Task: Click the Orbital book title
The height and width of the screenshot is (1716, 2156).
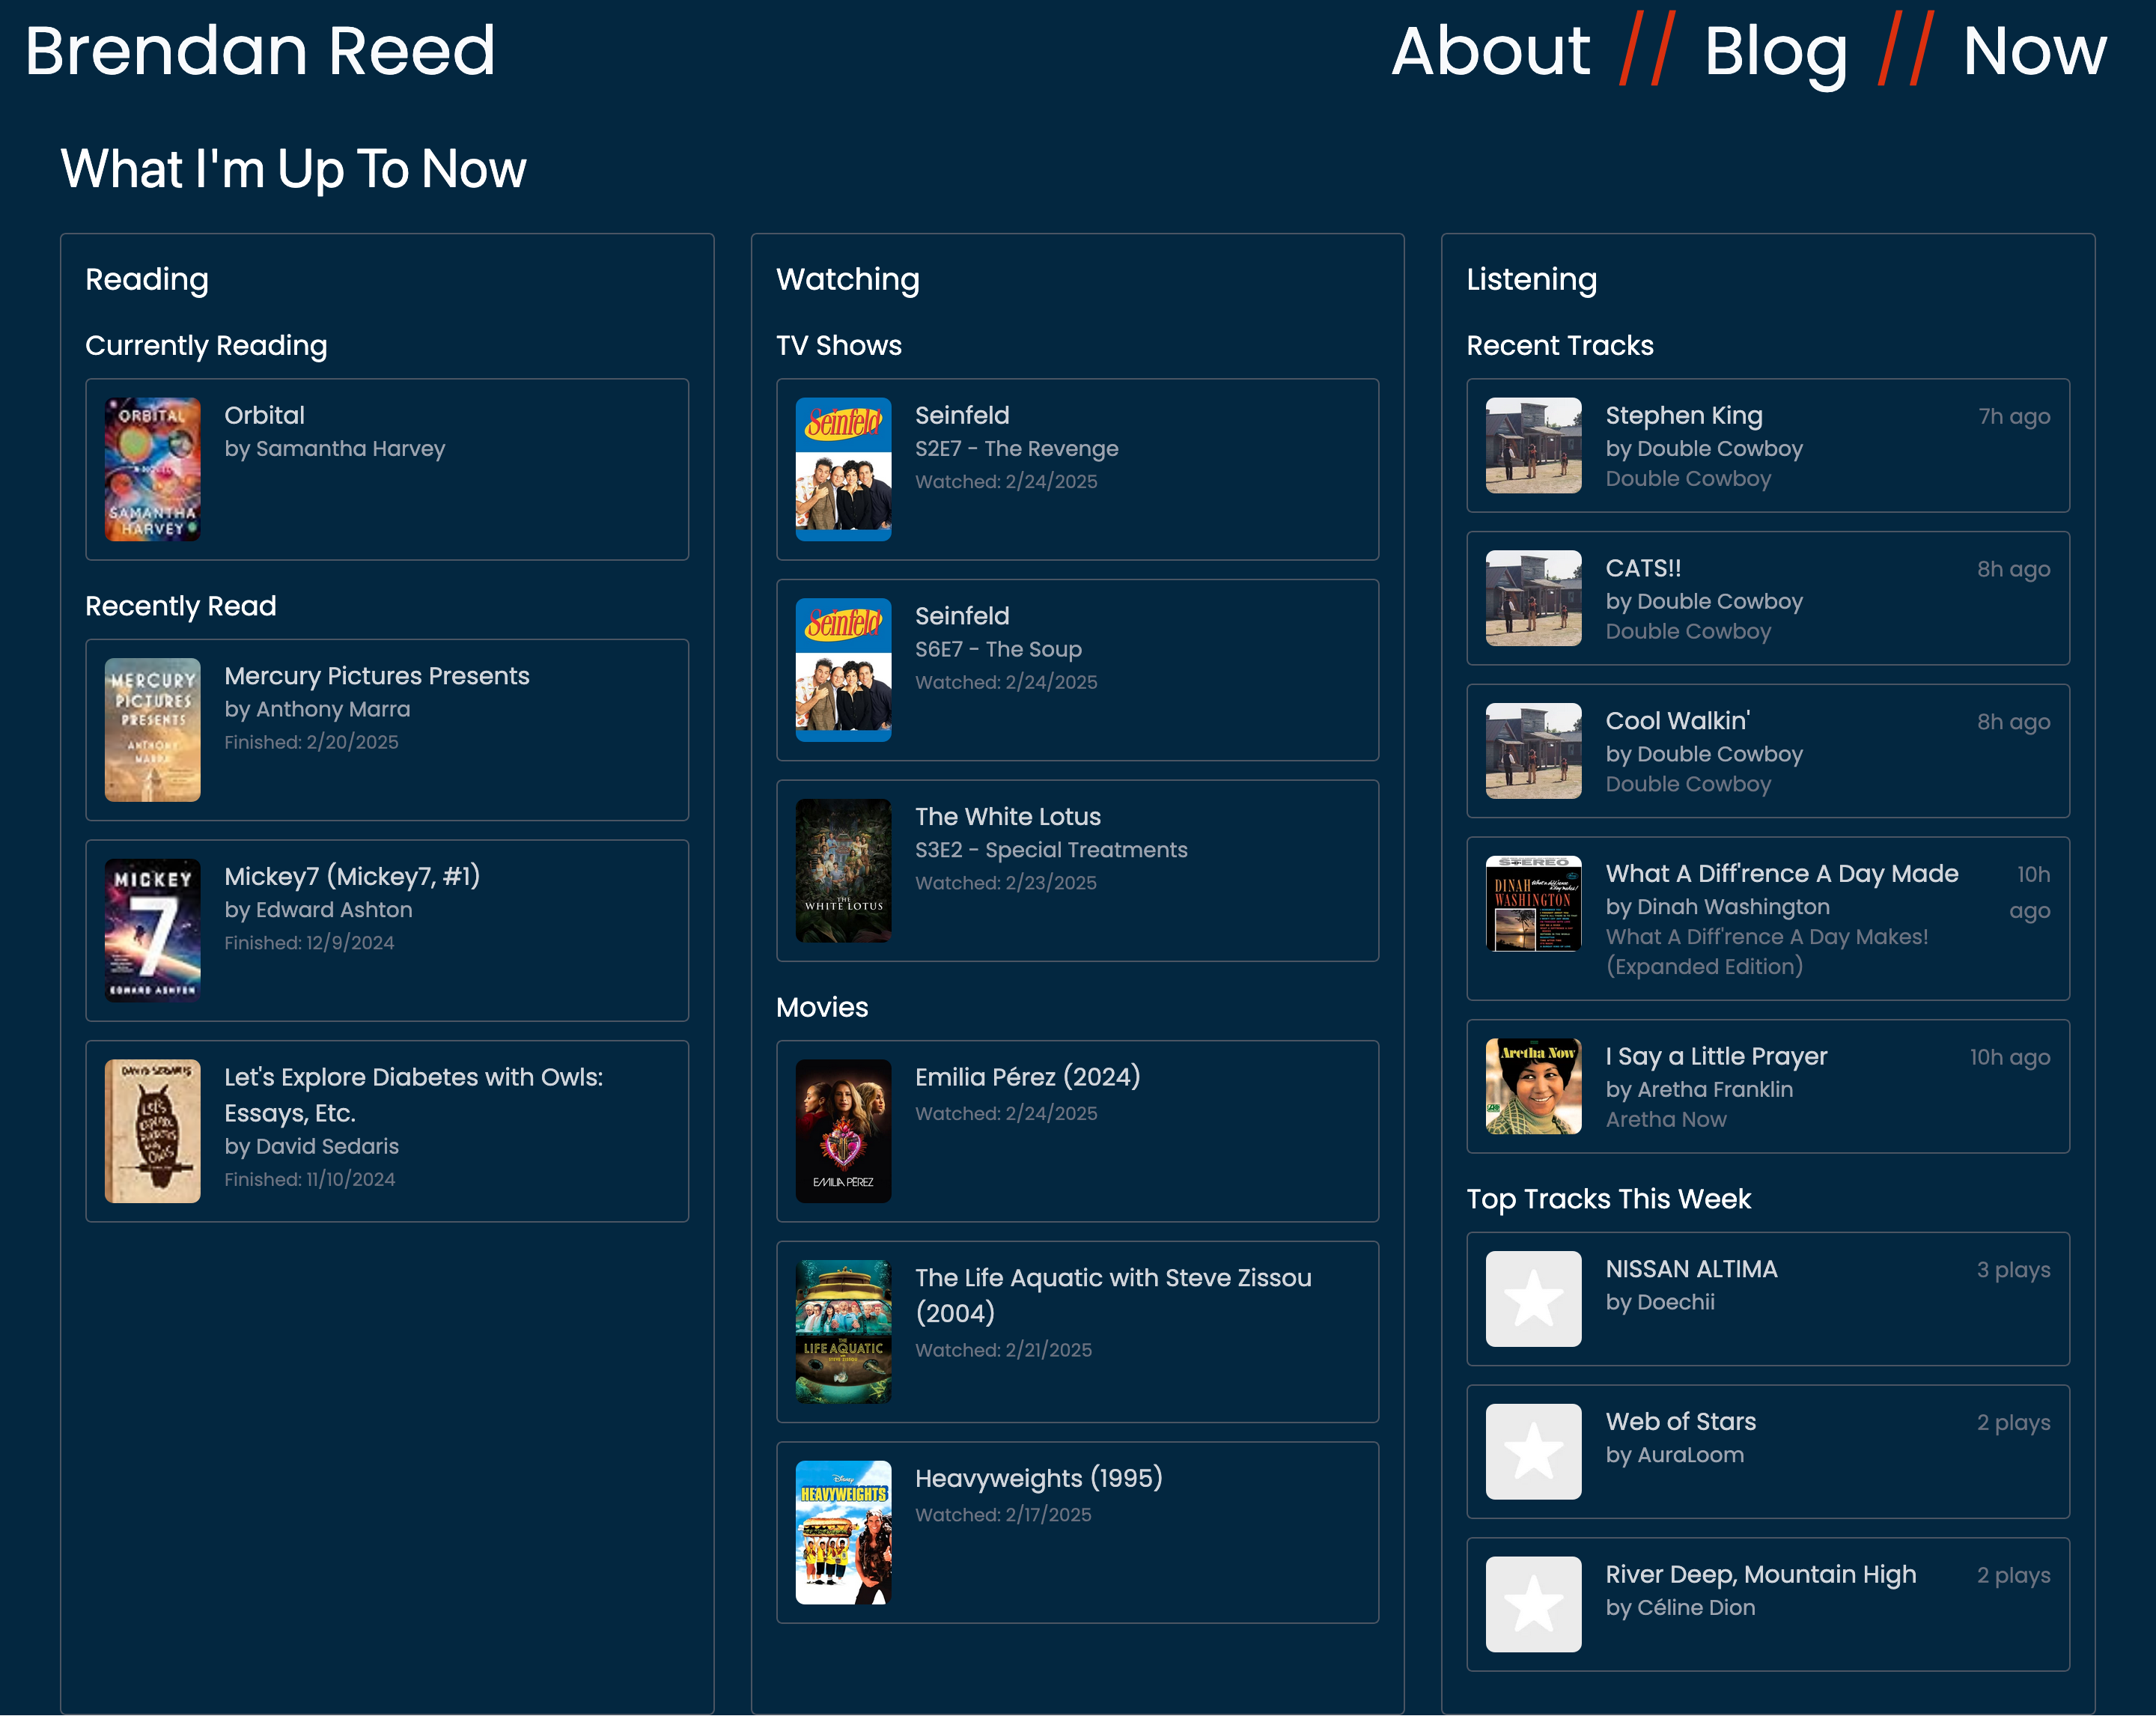Action: tap(264, 415)
